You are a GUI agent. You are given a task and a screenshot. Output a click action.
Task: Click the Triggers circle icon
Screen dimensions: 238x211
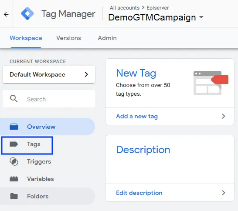pyautogui.click(x=14, y=161)
